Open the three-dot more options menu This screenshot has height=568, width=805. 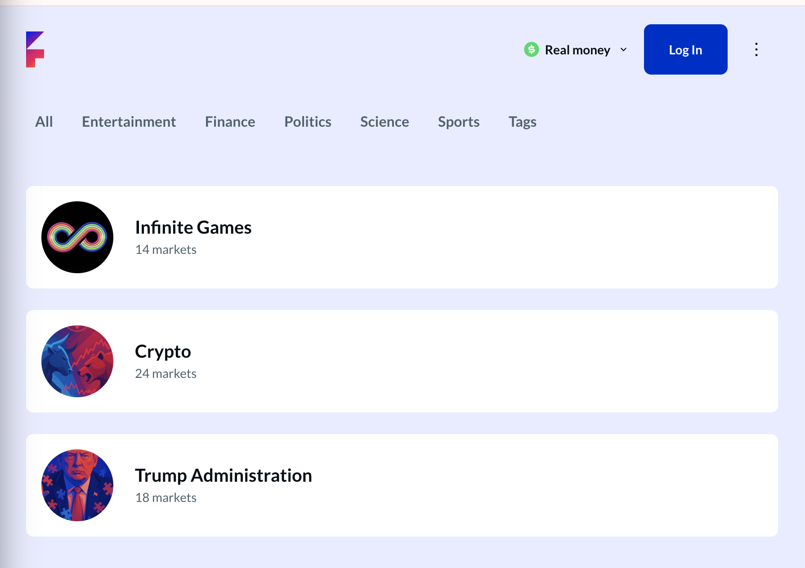pos(756,49)
